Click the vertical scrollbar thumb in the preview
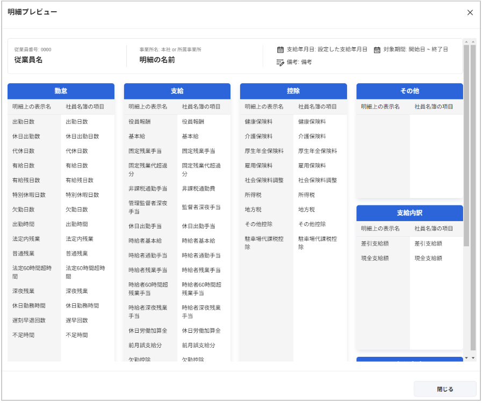483x403 pixels. [466, 145]
